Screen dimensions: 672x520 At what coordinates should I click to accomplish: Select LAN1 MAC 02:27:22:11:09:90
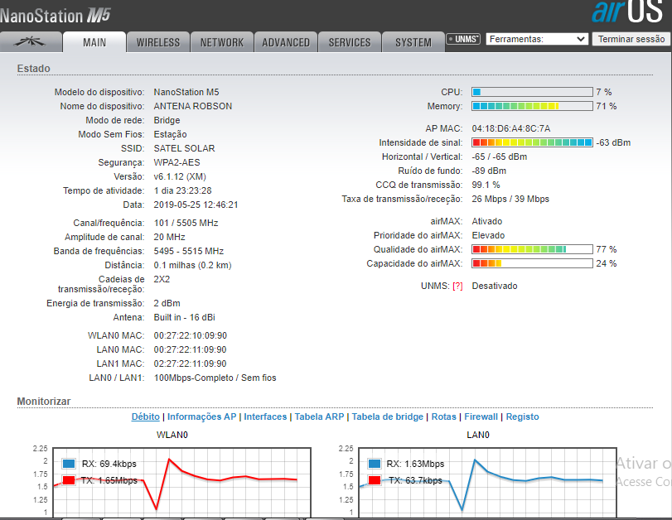point(191,364)
